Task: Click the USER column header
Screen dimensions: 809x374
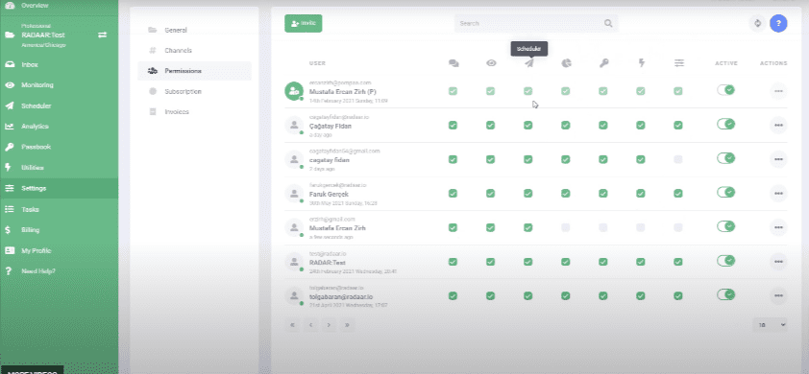Action: click(317, 63)
